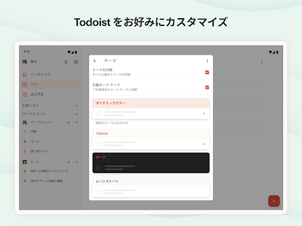Click the テーマ dialog title

[x=110, y=61]
